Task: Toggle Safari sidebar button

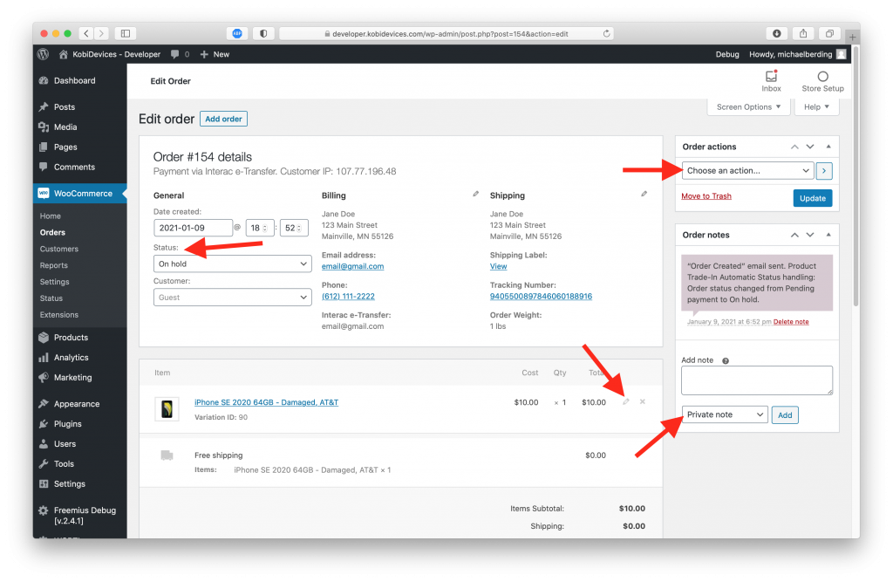Action: (126, 34)
